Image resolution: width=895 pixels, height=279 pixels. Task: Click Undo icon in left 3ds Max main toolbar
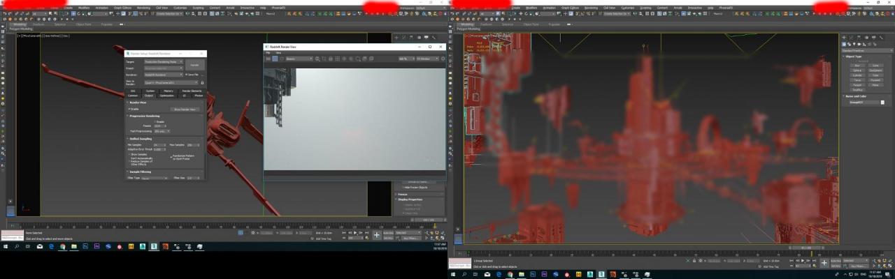(4, 14)
